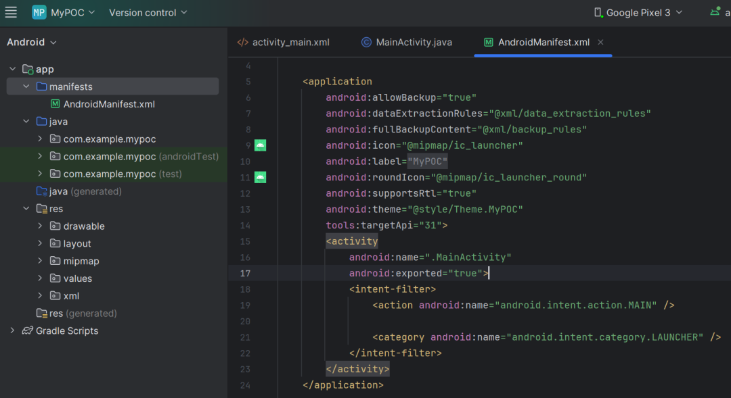Click the xml folder icon
This screenshot has height=398, width=731.
pyautogui.click(x=55, y=296)
